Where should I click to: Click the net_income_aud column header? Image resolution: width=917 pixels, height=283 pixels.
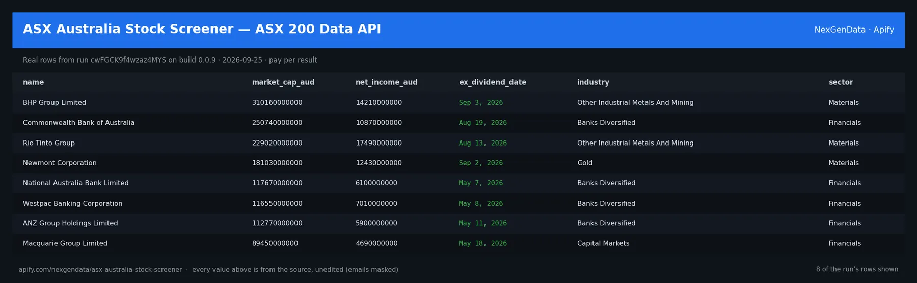click(386, 82)
